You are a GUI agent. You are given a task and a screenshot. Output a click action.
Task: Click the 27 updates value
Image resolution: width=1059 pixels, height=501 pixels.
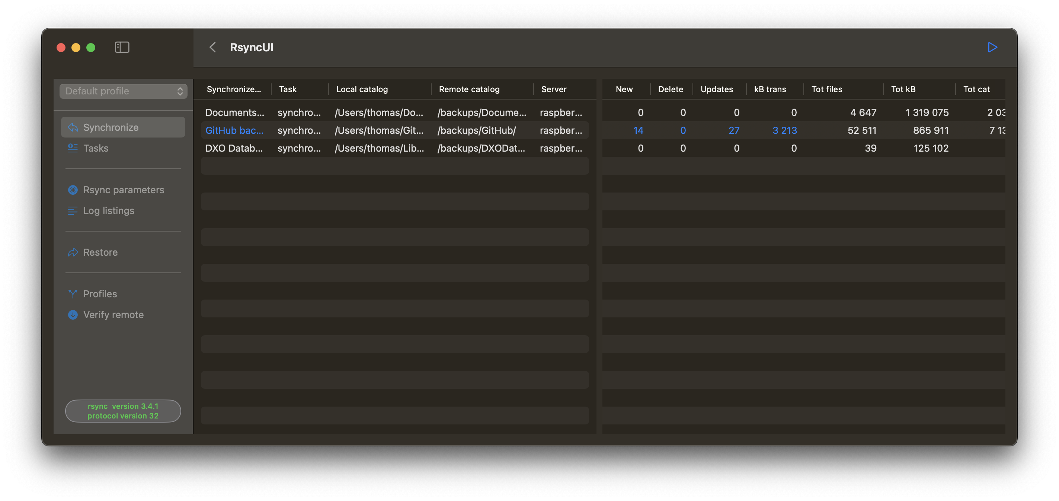734,130
